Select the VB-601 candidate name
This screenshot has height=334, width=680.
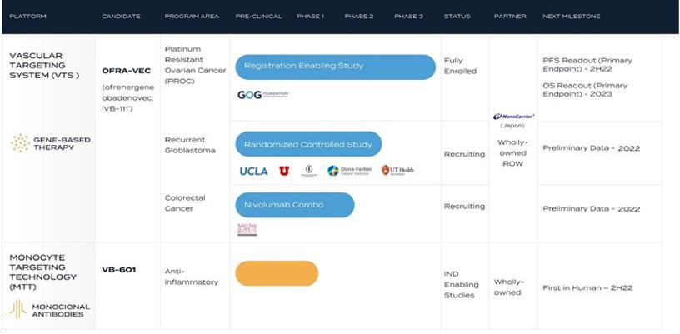coord(118,269)
